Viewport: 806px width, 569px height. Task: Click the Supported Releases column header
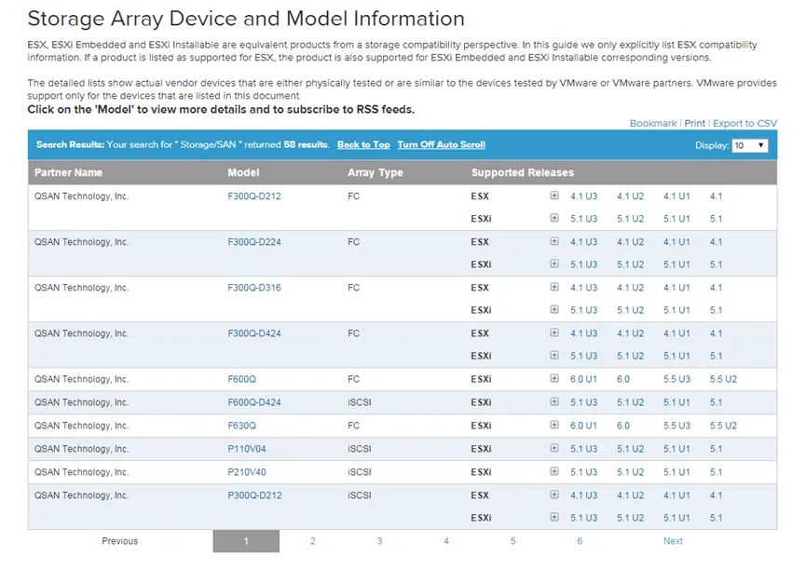coord(522,172)
